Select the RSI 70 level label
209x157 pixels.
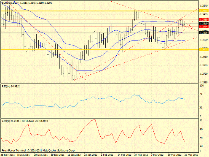(x=201, y=94)
